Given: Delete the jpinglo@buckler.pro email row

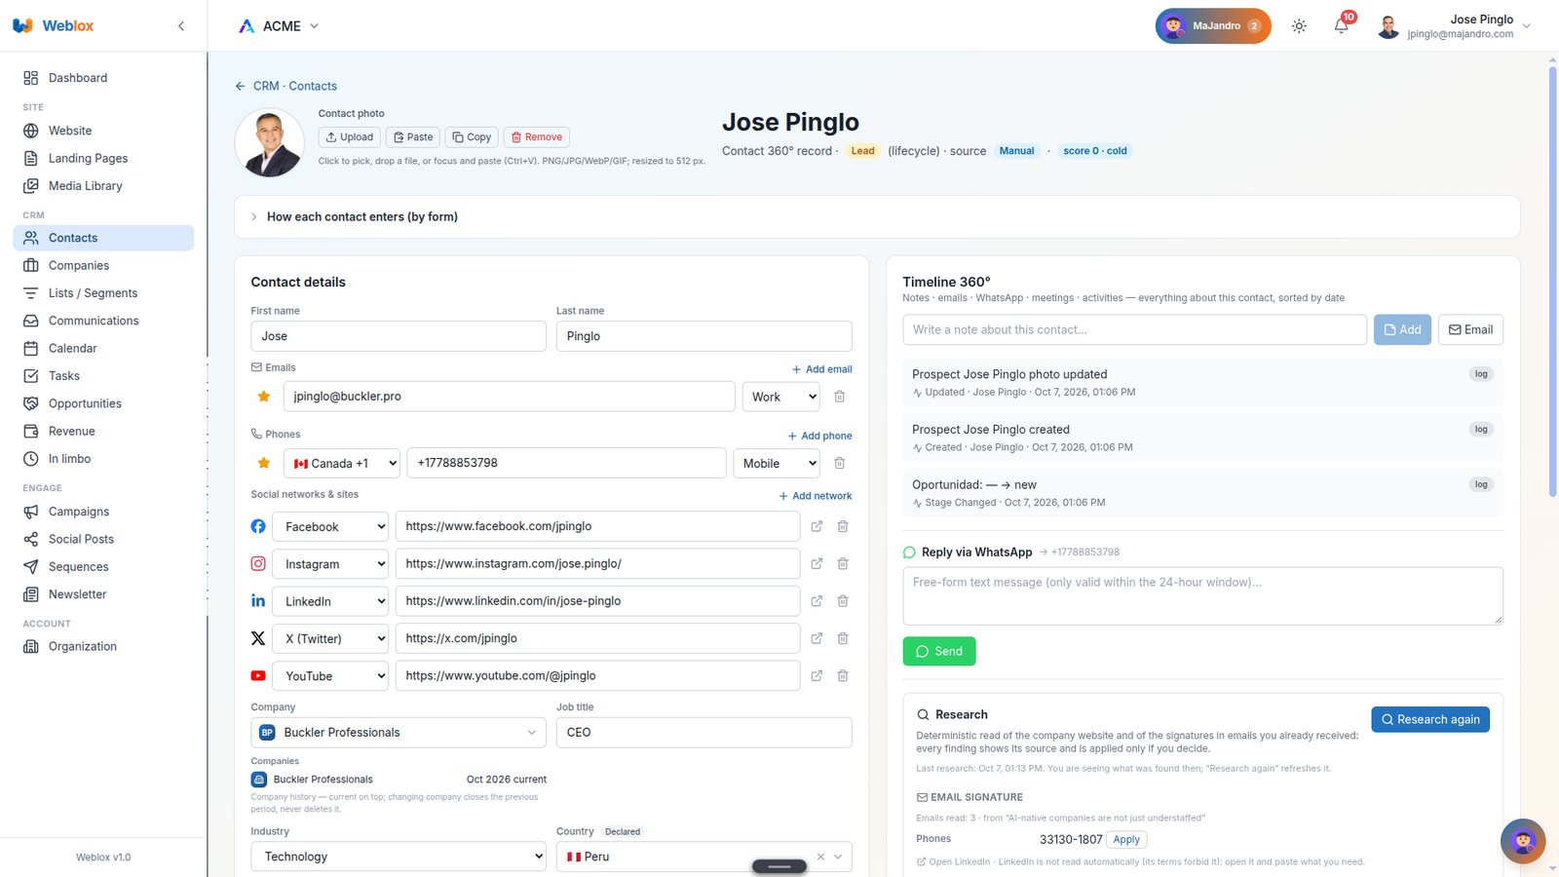Looking at the screenshot, I should click(x=840, y=397).
